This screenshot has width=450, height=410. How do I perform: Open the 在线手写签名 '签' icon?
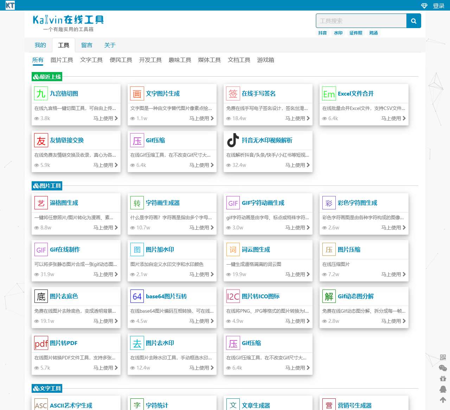coord(233,93)
